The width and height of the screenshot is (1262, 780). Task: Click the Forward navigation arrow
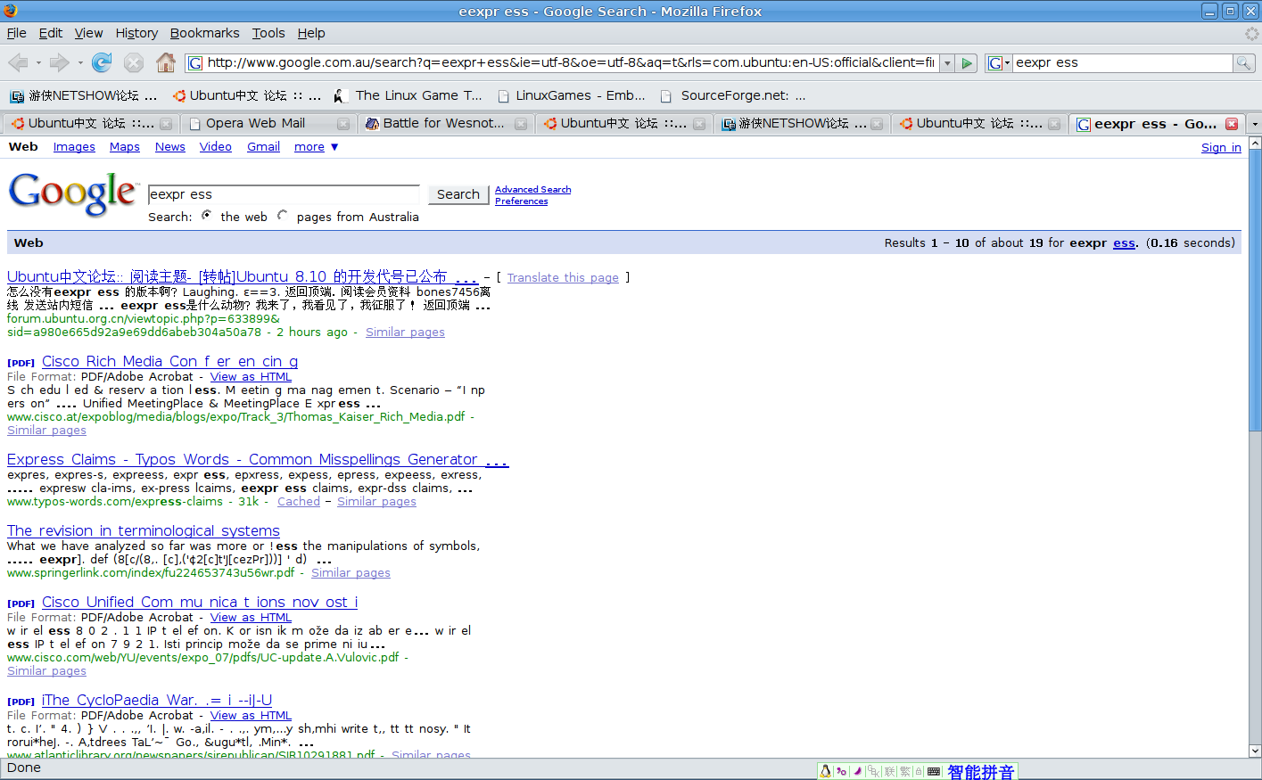click(59, 62)
